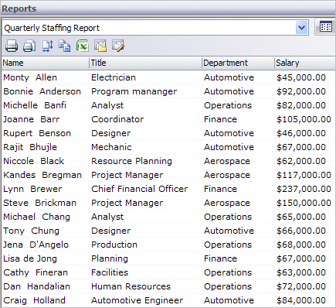The image size is (336, 308).
Task: Click the Mechanic title cell
Action: pos(145,147)
